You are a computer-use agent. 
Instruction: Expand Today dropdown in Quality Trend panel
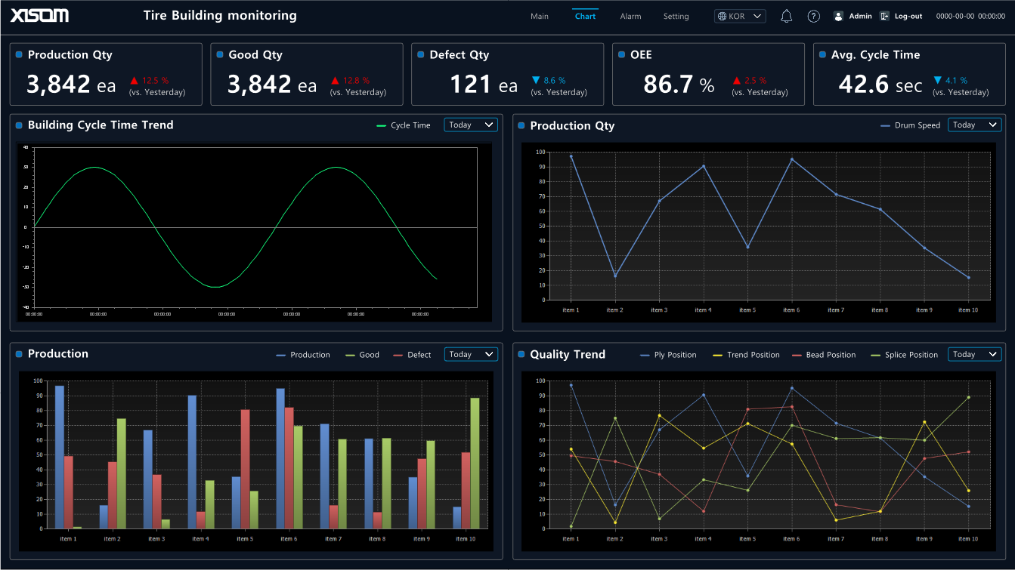974,355
